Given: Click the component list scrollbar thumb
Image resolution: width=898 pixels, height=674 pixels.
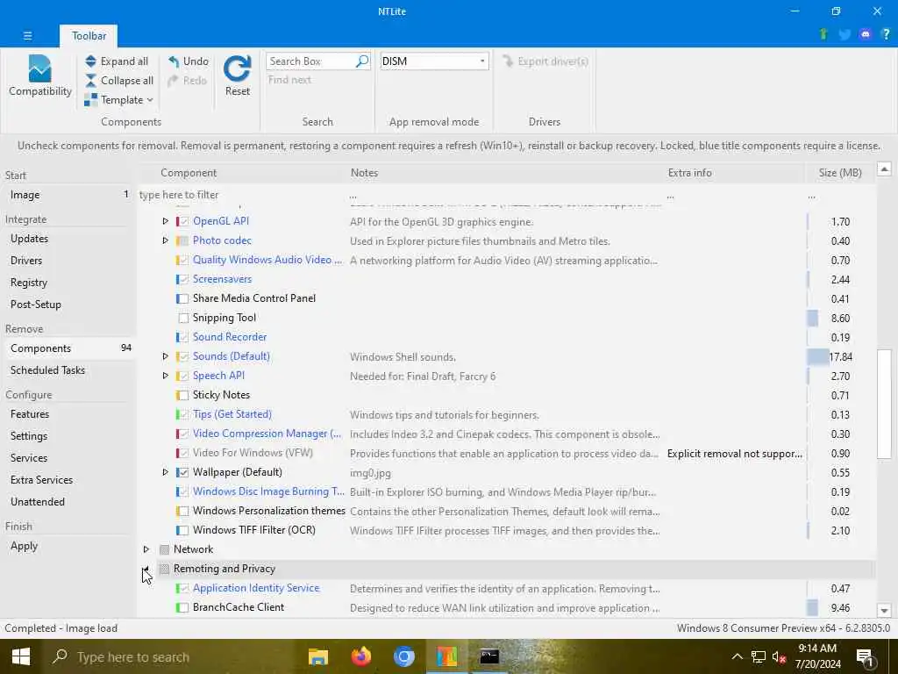Looking at the screenshot, I should click(x=884, y=404).
